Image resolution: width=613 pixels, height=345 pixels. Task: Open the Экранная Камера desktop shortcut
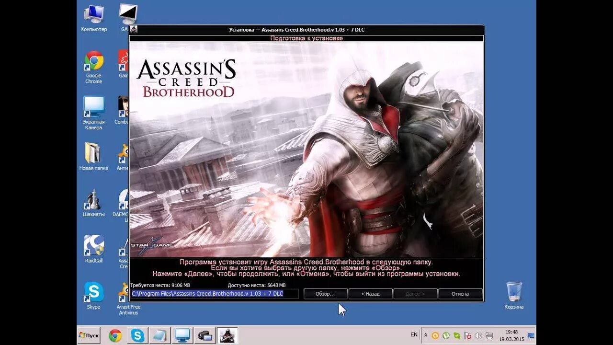point(94,113)
